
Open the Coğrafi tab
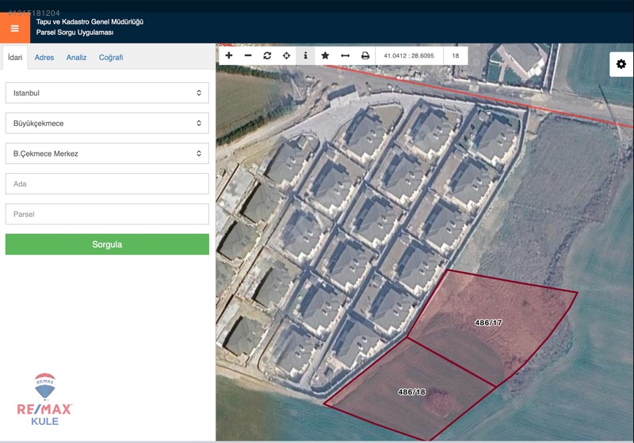pos(111,57)
